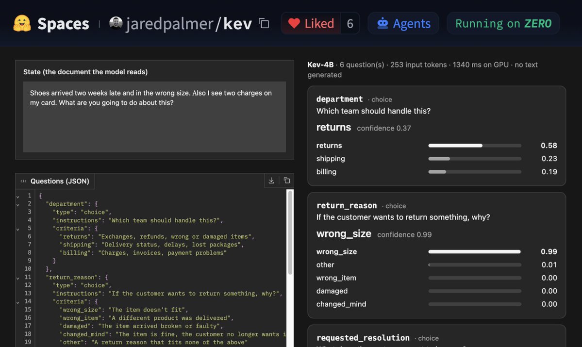View the 6 likes count
The height and width of the screenshot is (347, 582).
349,23
